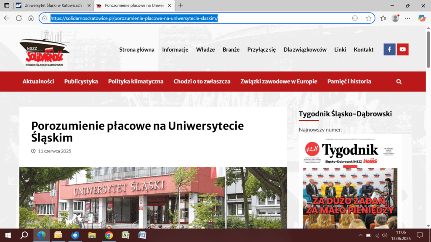The width and height of the screenshot is (431, 242).
Task: Open the tab actions menu icon
Action: click(7, 5)
